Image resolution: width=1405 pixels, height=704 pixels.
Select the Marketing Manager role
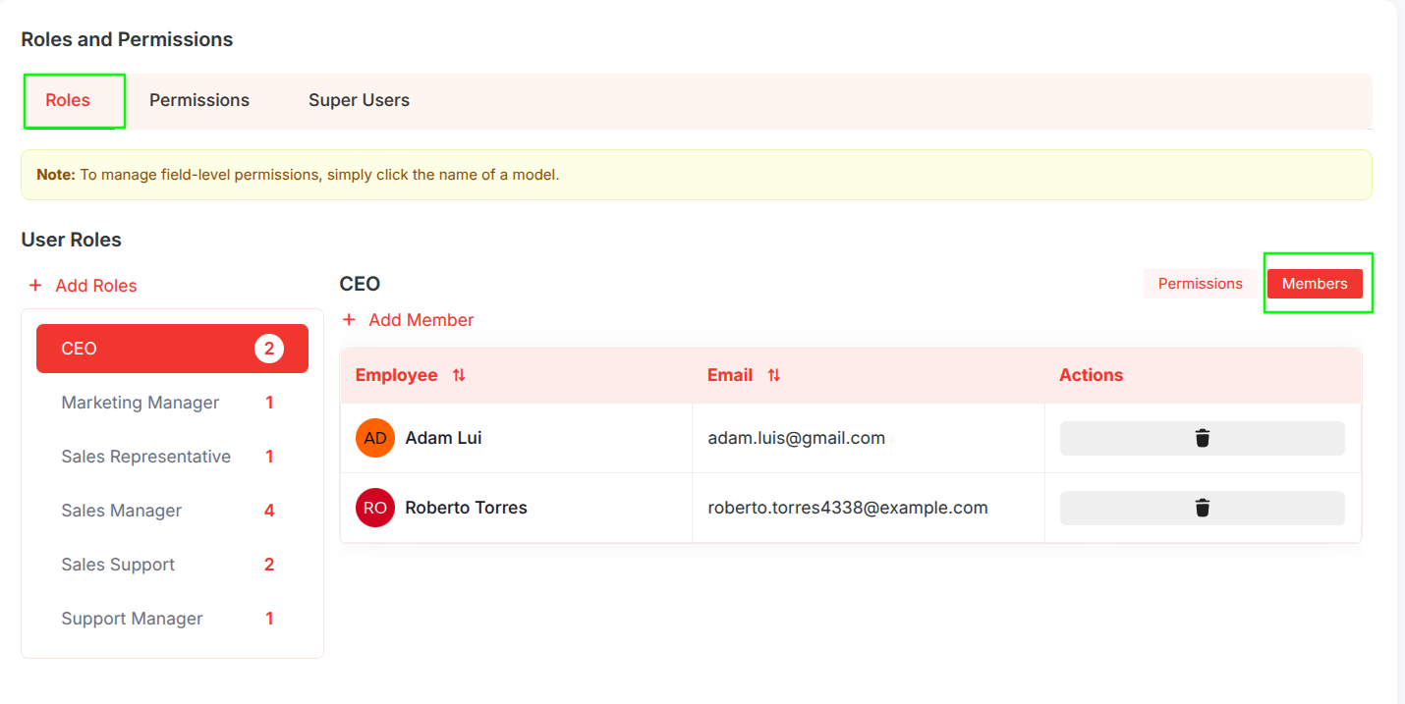(172, 403)
